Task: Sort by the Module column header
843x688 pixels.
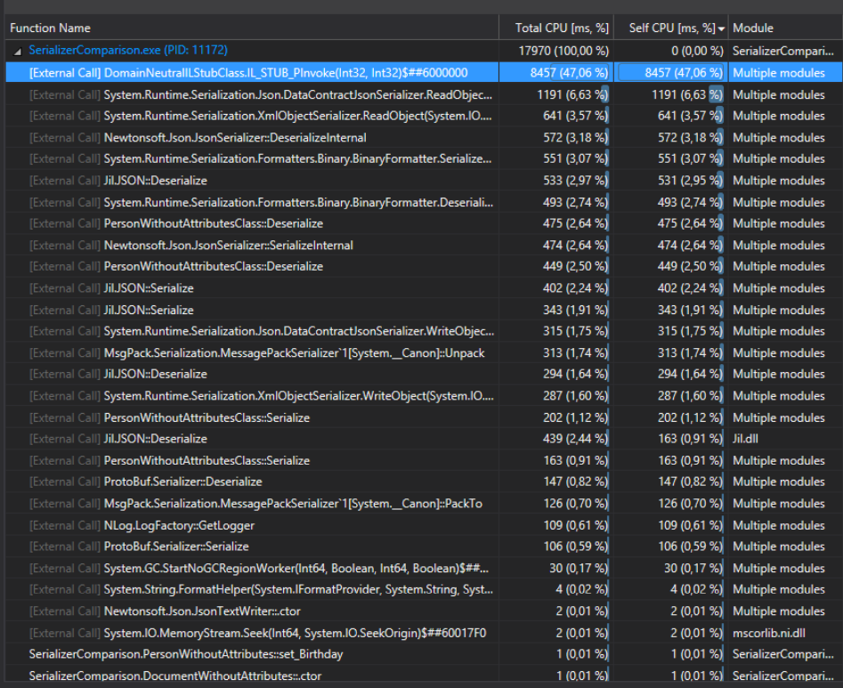Action: coord(753,28)
